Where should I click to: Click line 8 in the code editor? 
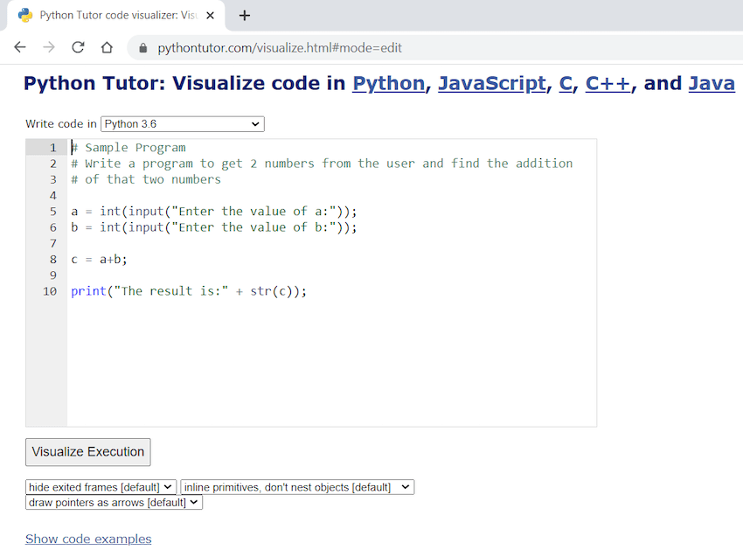[x=331, y=260]
